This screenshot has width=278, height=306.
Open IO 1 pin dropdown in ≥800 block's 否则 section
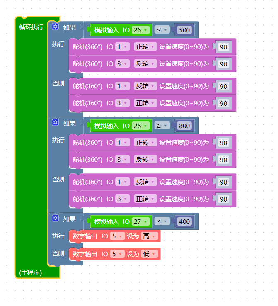[123, 182]
